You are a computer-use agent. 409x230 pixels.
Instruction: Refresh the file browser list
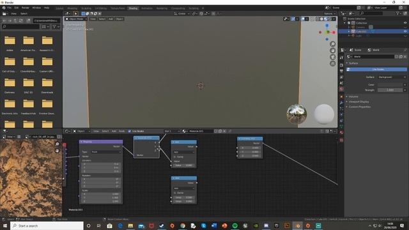[x=21, y=20]
